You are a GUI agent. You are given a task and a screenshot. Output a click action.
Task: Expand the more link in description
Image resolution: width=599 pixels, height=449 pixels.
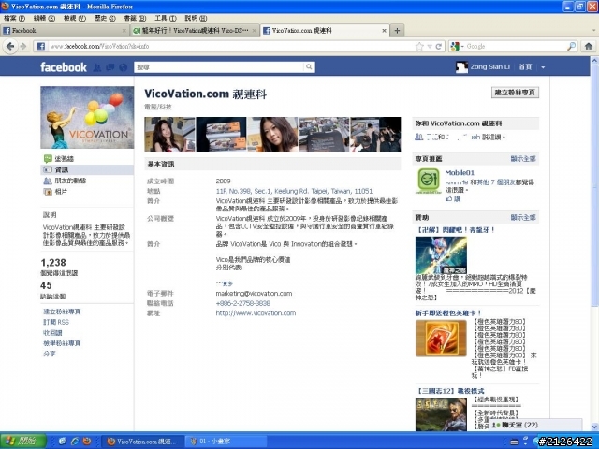pos(225,283)
